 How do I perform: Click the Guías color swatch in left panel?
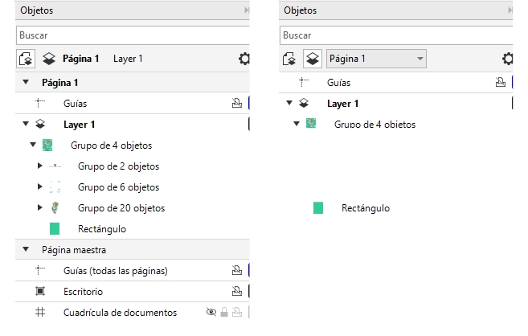249,103
